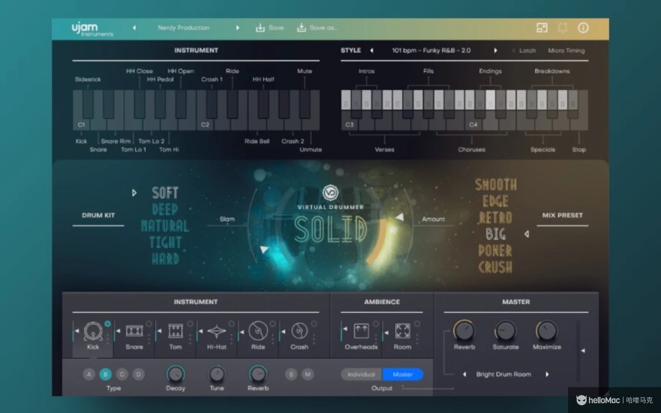661x413 pixels.
Task: Choose the Big mix preset
Action: tap(496, 234)
